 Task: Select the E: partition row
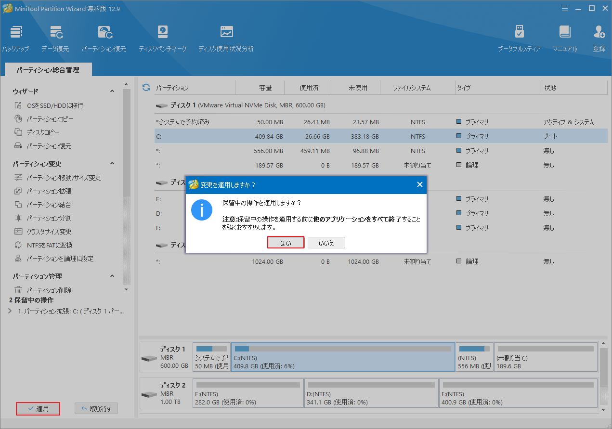point(380,199)
